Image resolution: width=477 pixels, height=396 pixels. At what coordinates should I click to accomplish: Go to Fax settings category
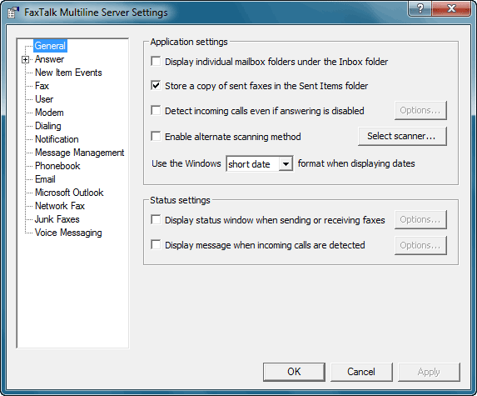(x=42, y=86)
